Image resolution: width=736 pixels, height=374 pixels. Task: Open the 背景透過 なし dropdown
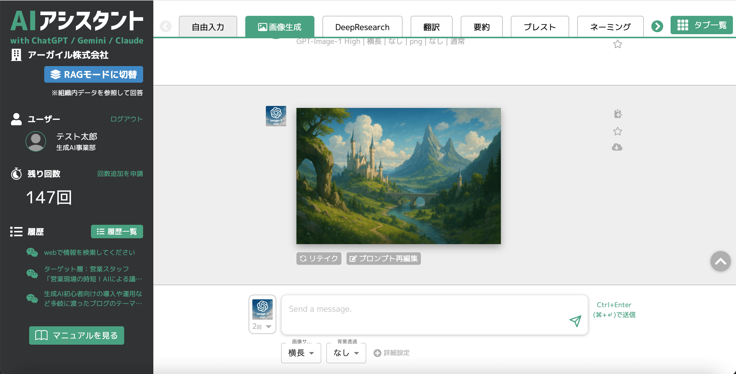[x=346, y=353]
